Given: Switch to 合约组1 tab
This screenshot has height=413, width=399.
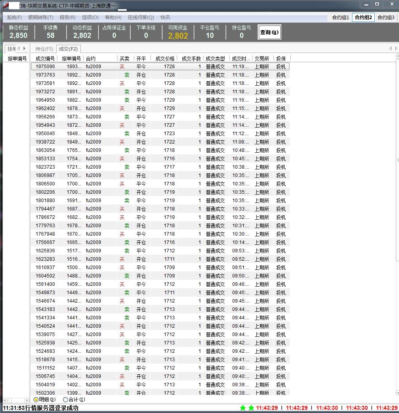Looking at the screenshot, I should (340, 18).
